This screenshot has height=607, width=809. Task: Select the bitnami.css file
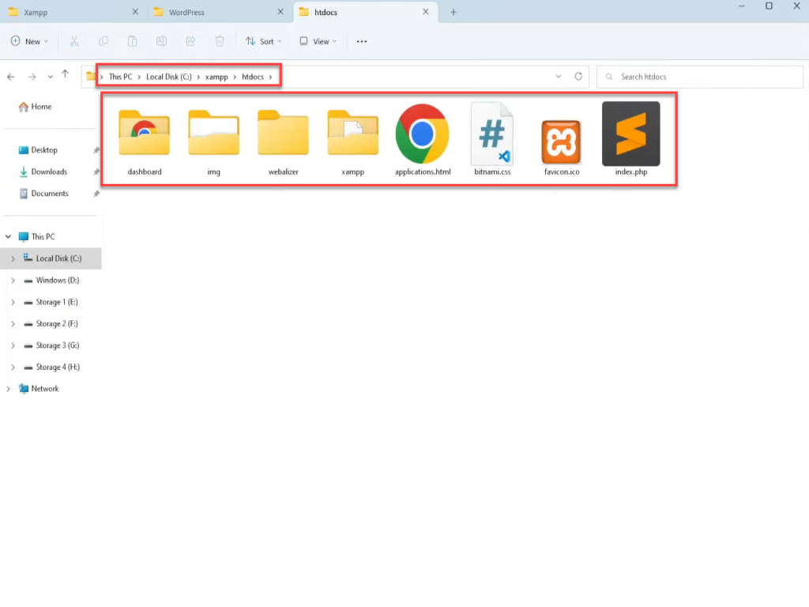tap(492, 140)
